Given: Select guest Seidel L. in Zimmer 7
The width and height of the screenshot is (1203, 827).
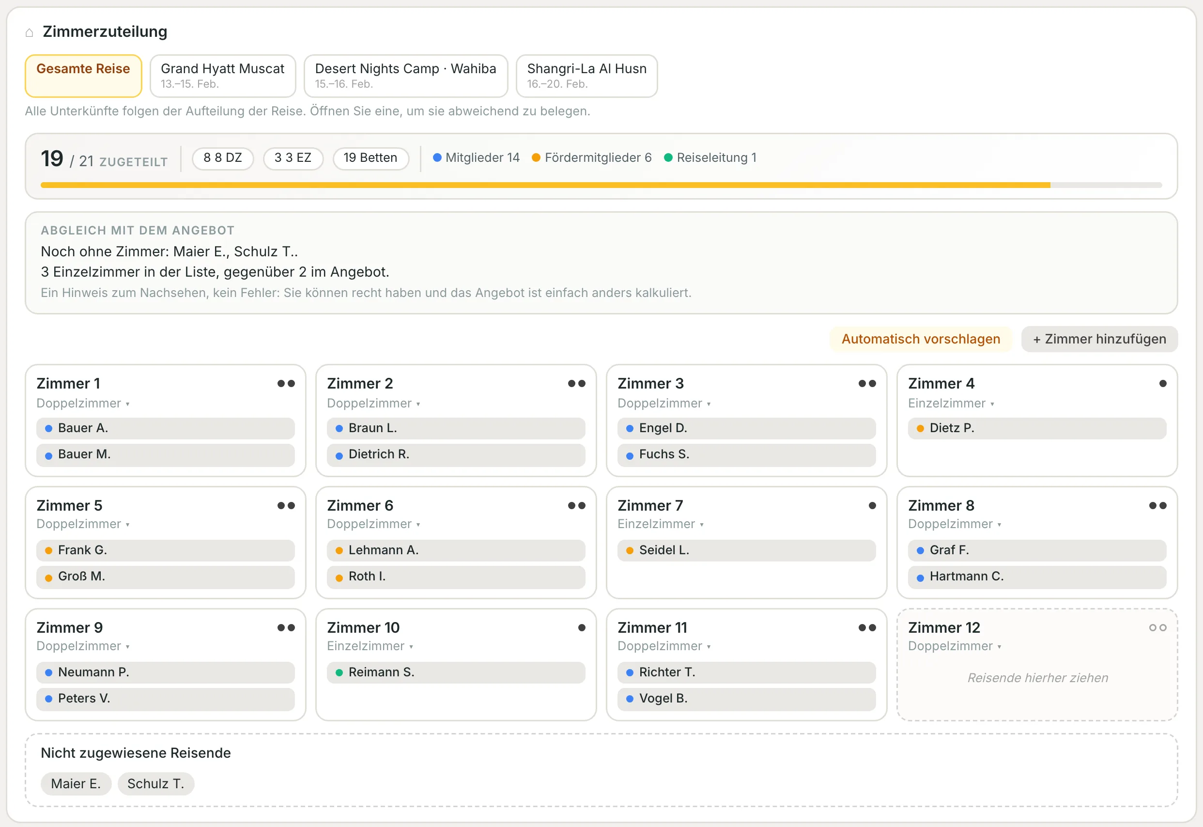Looking at the screenshot, I should pos(746,550).
